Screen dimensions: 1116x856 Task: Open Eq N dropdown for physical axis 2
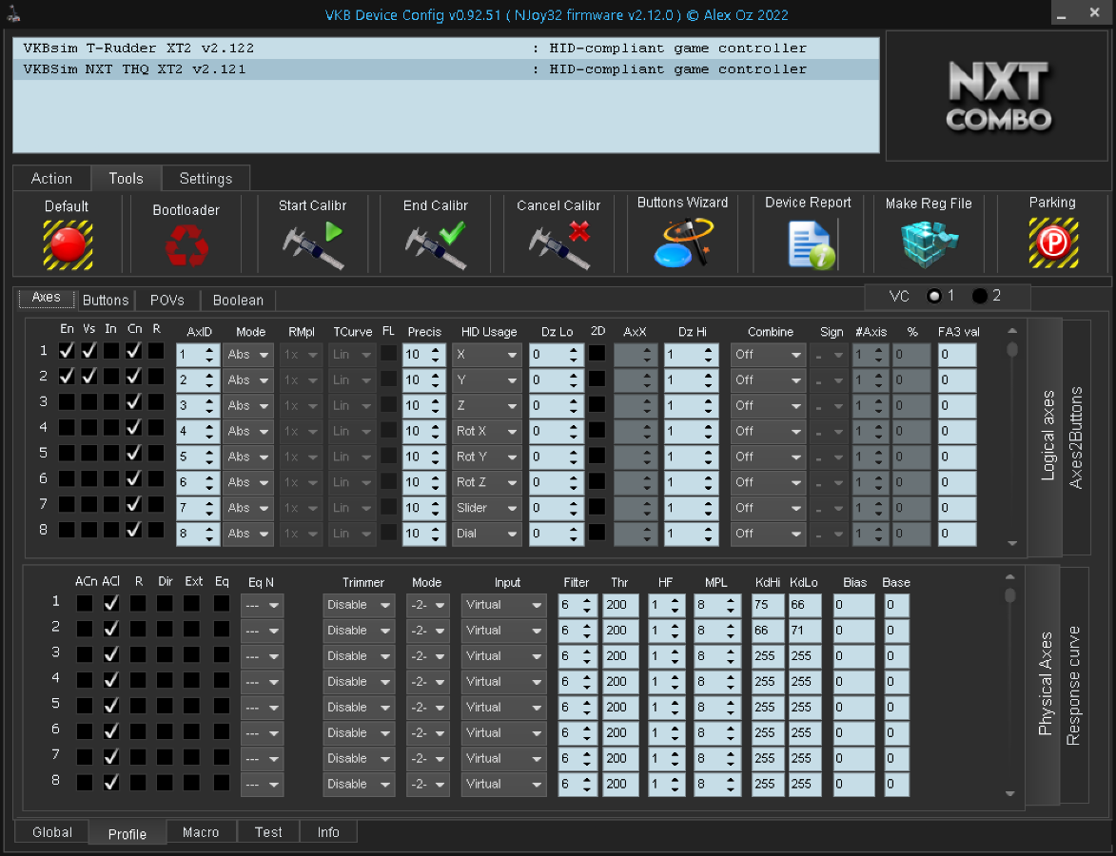[x=262, y=631]
